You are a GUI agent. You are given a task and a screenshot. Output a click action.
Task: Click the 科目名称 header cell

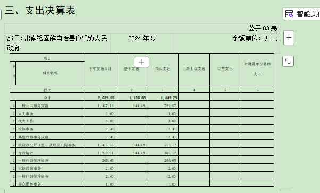click(50, 73)
